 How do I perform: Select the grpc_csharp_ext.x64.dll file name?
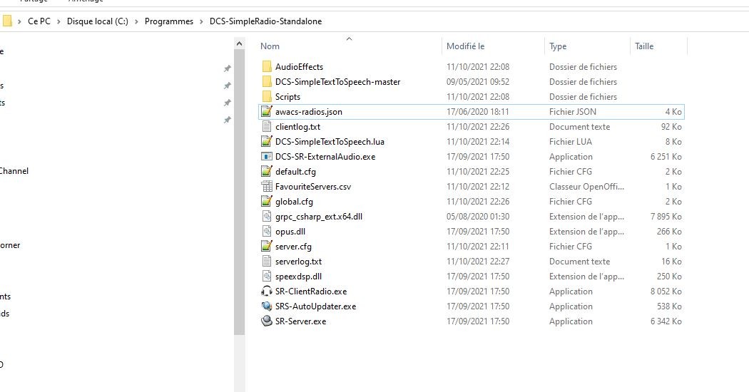(x=319, y=217)
